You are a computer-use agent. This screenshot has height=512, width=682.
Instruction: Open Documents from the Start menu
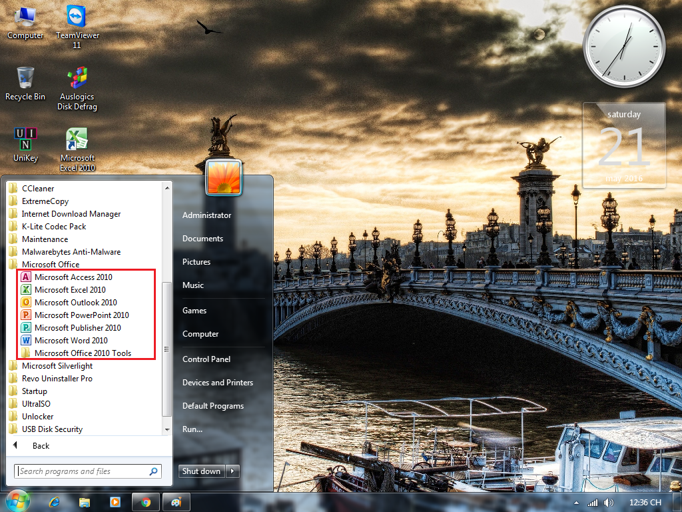(202, 239)
